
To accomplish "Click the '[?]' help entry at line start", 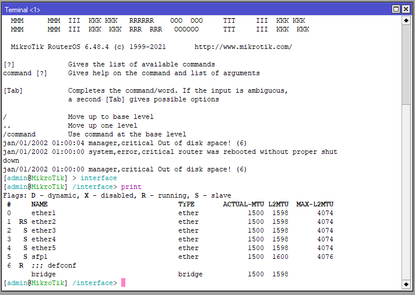I will coord(9,64).
